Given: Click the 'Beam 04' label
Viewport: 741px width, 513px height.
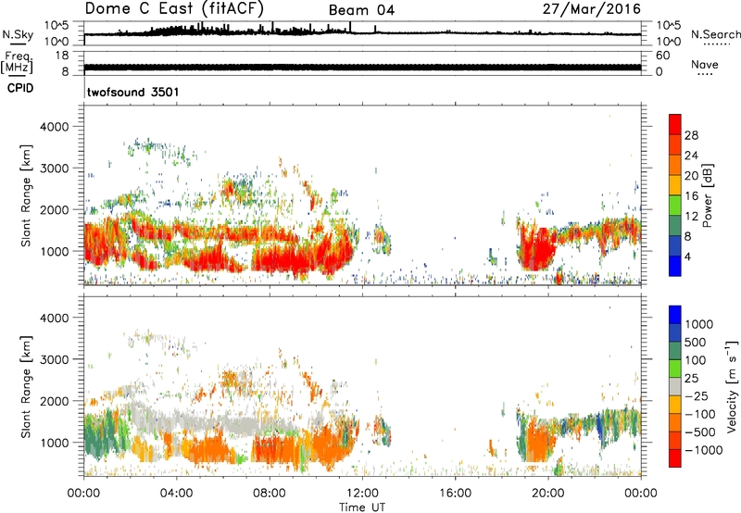Looking at the screenshot, I should click(361, 10).
